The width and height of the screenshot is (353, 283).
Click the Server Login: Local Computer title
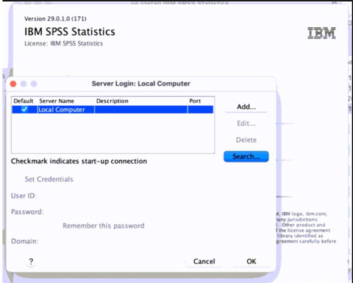click(141, 83)
